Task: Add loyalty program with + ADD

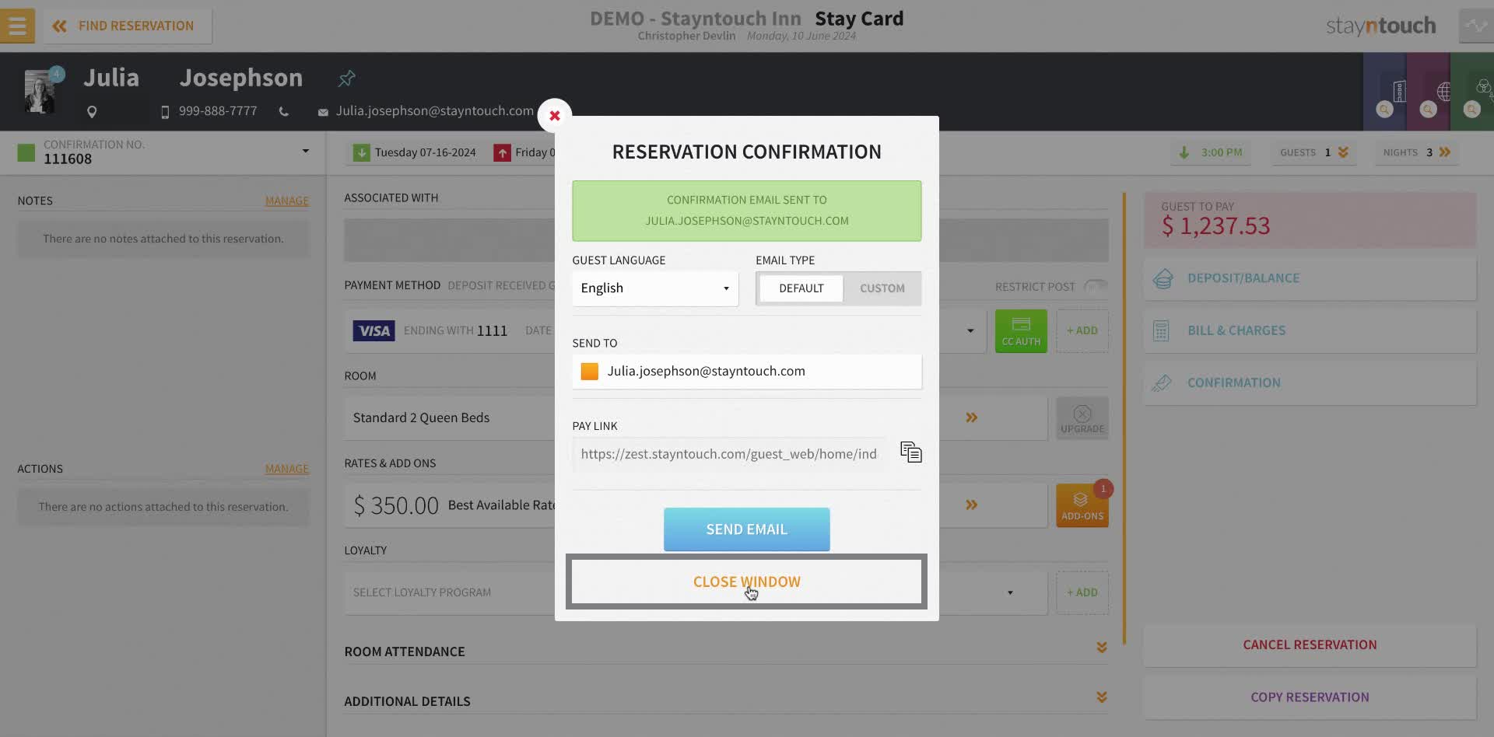Action: coord(1082,593)
